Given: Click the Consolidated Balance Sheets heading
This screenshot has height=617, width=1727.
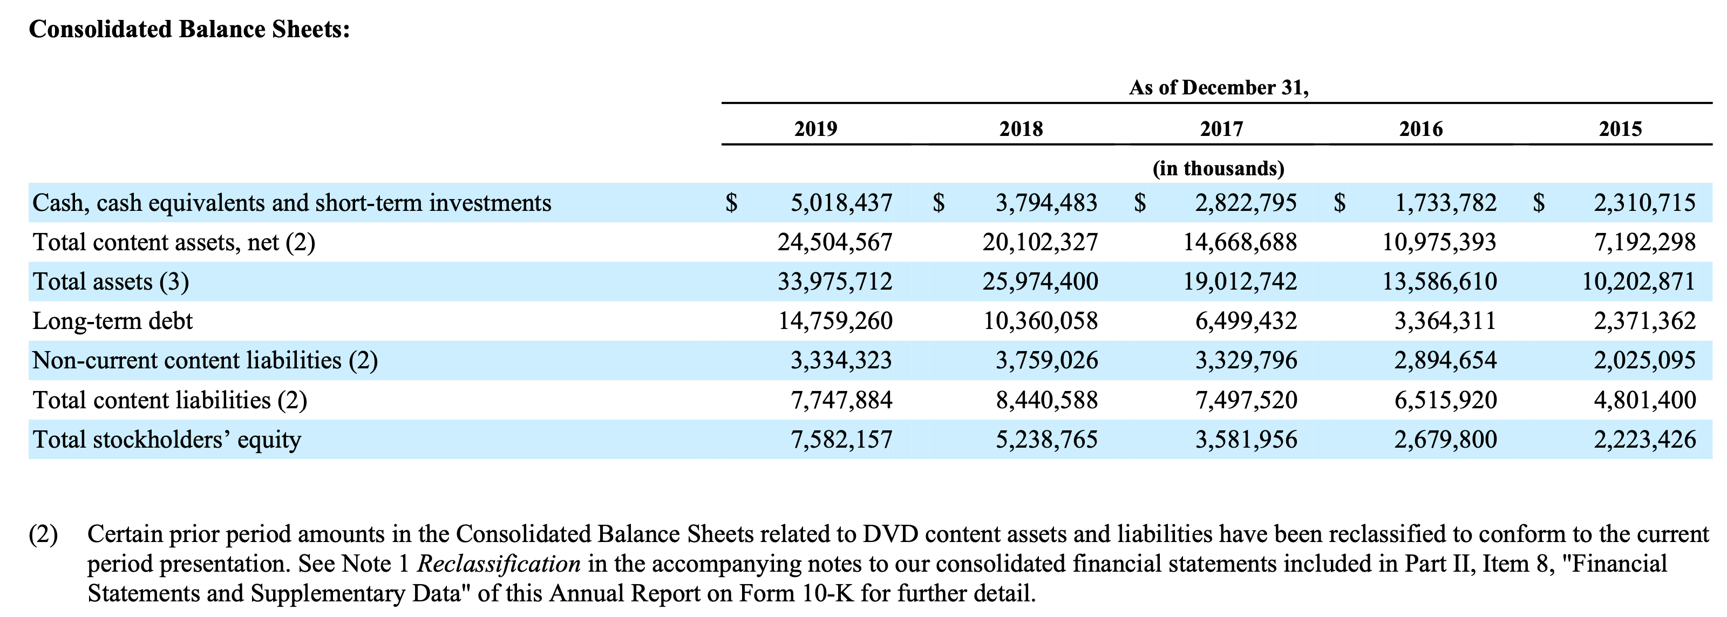Looking at the screenshot, I should [189, 30].
